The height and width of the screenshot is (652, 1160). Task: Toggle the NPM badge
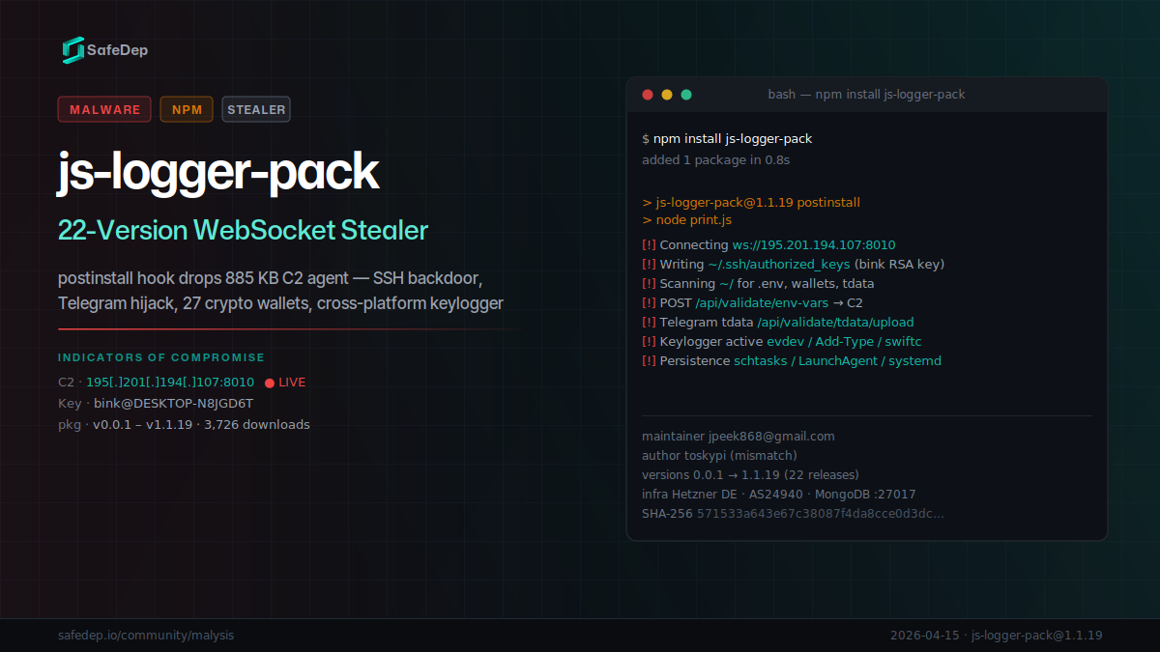[187, 109]
